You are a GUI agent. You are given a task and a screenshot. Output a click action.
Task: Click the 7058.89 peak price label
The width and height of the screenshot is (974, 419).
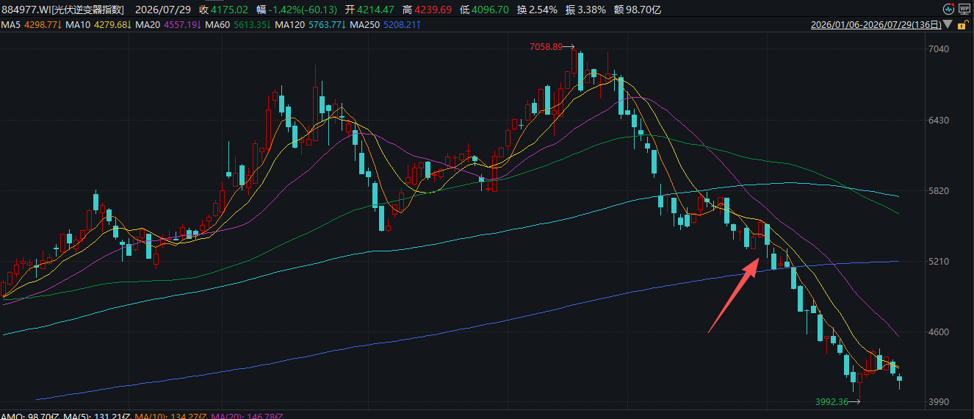[546, 46]
